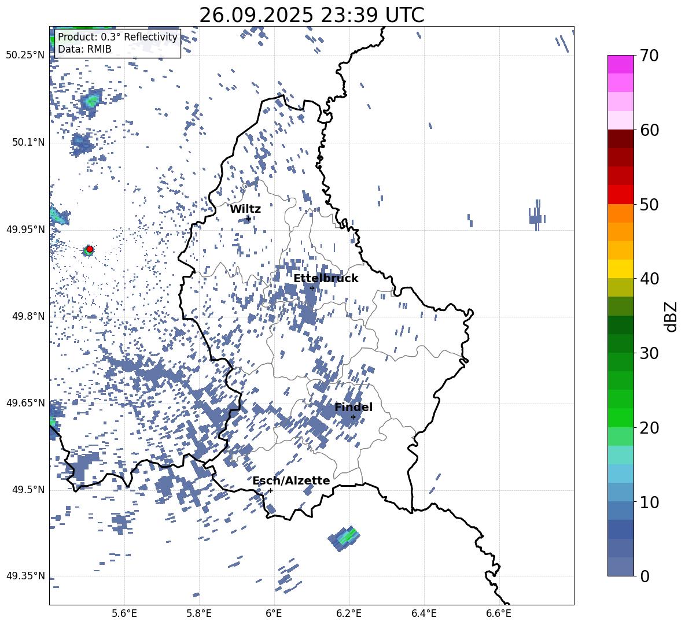This screenshot has width=685, height=625.
Task: Click the 5.6°E longitude tick label
Action: [x=124, y=613]
